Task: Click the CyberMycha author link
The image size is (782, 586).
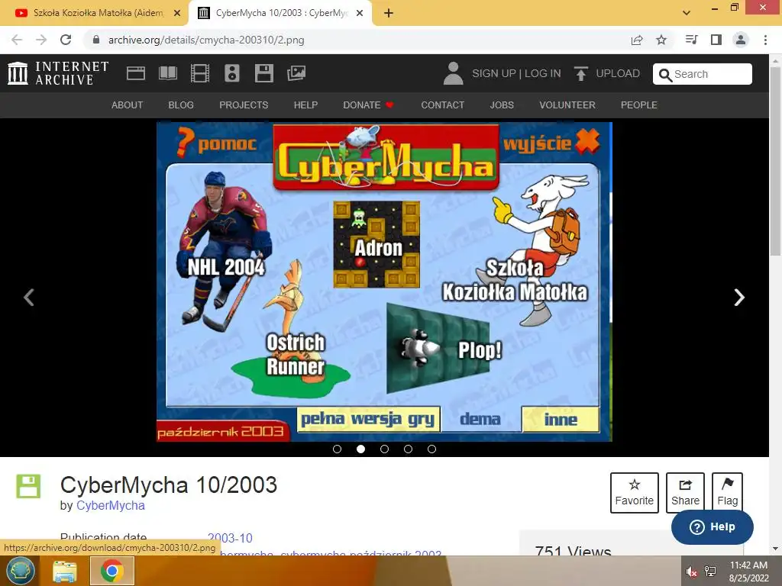Action: point(110,505)
